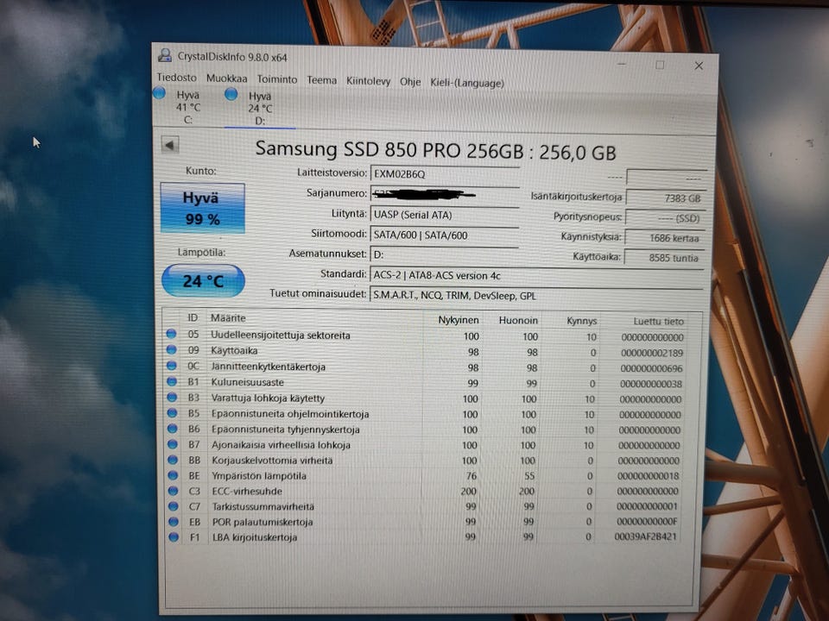Viewport: 829px width, 621px height.
Task: Click the status icon for row 09 Käyttöaika
Action: pos(171,349)
